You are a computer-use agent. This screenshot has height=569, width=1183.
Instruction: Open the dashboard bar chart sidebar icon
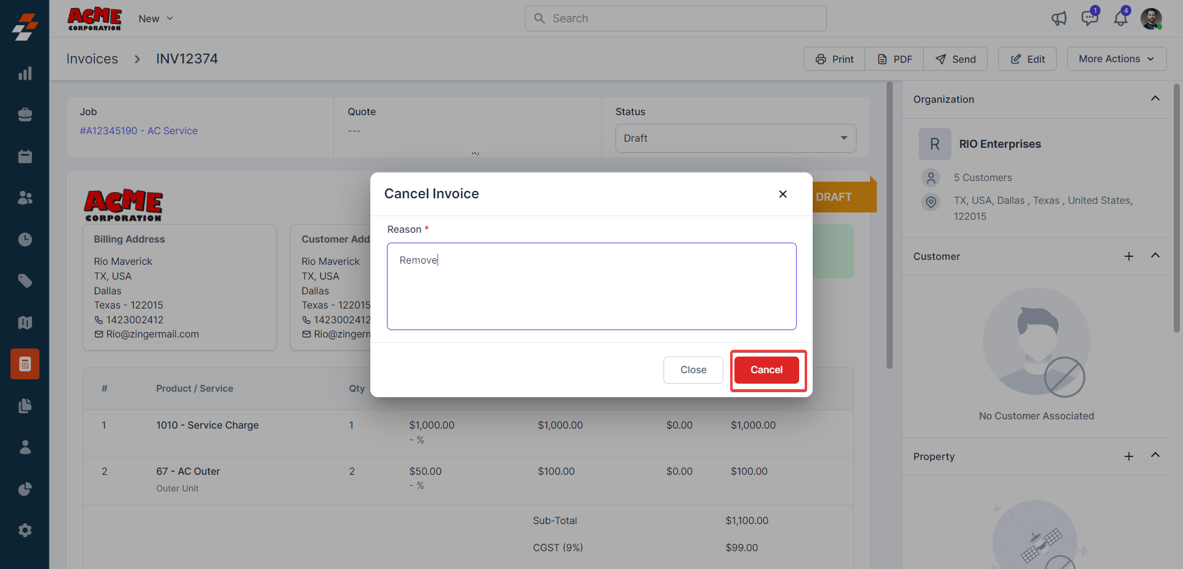click(x=25, y=74)
